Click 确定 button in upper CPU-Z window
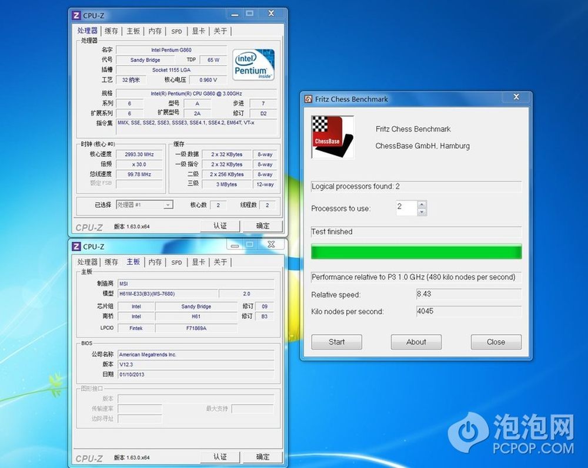The height and width of the screenshot is (468, 588). tap(262, 225)
